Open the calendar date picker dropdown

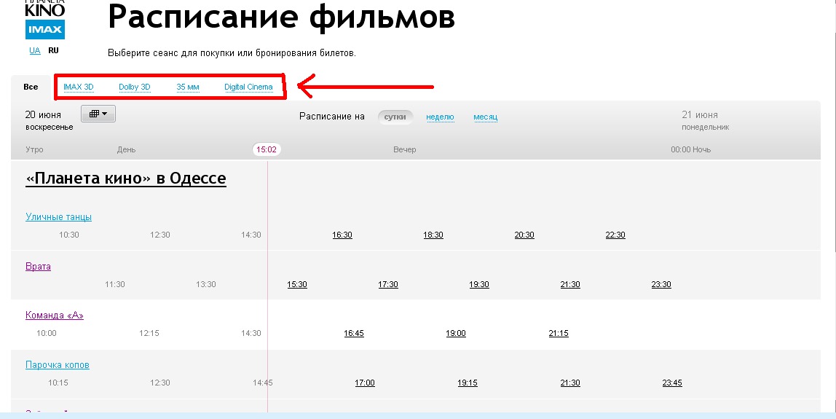pos(98,114)
